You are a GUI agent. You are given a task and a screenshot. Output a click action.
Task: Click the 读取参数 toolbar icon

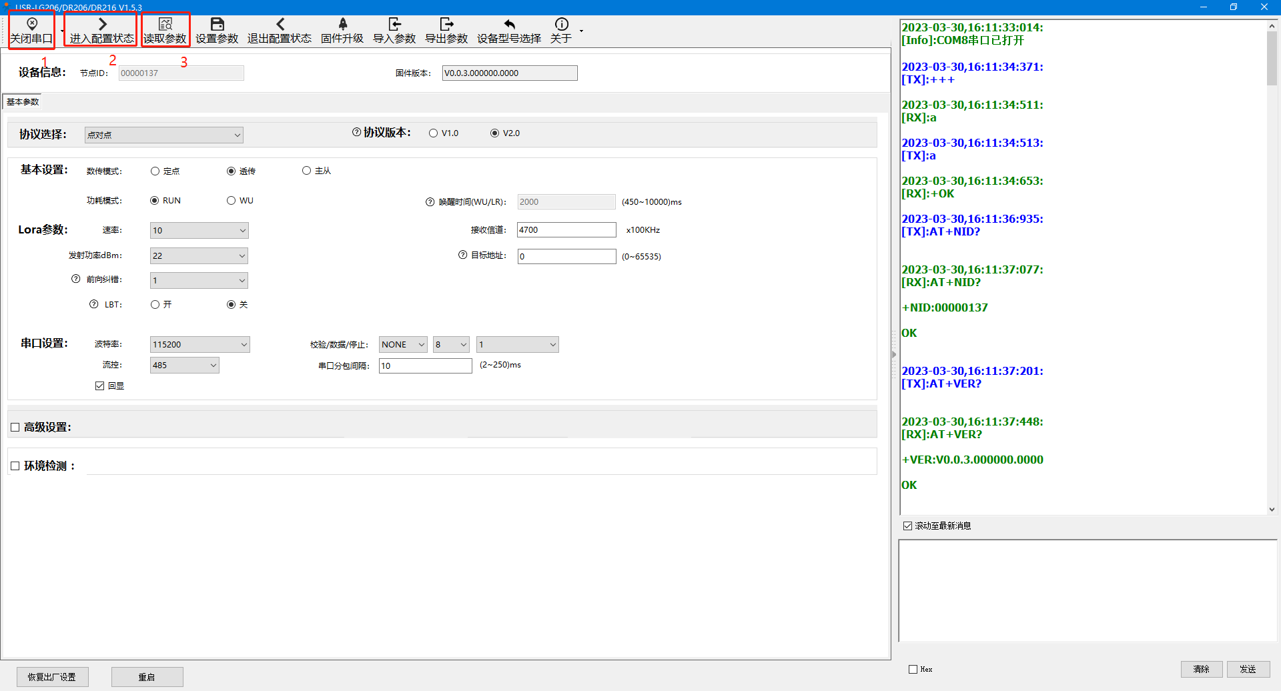point(165,31)
